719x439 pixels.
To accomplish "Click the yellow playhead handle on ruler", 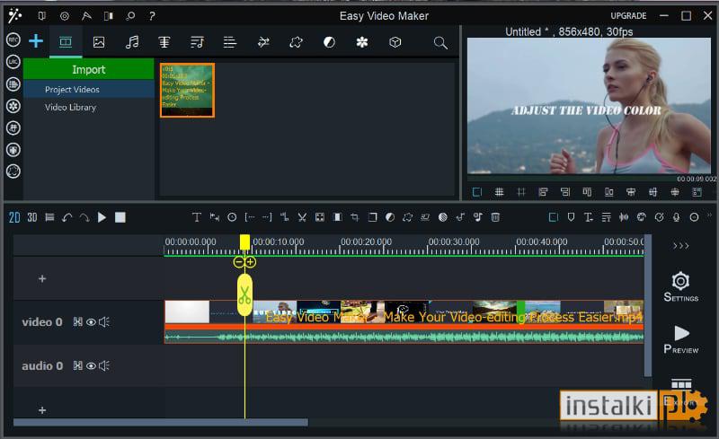I will (x=244, y=242).
